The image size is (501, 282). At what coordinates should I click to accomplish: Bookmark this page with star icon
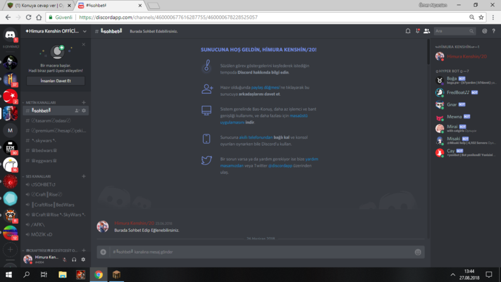click(481, 17)
